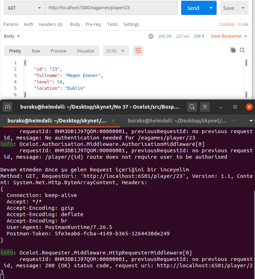Click the request URL input field
Screen dimensions: 255x279
pyautogui.click(x=111, y=8)
